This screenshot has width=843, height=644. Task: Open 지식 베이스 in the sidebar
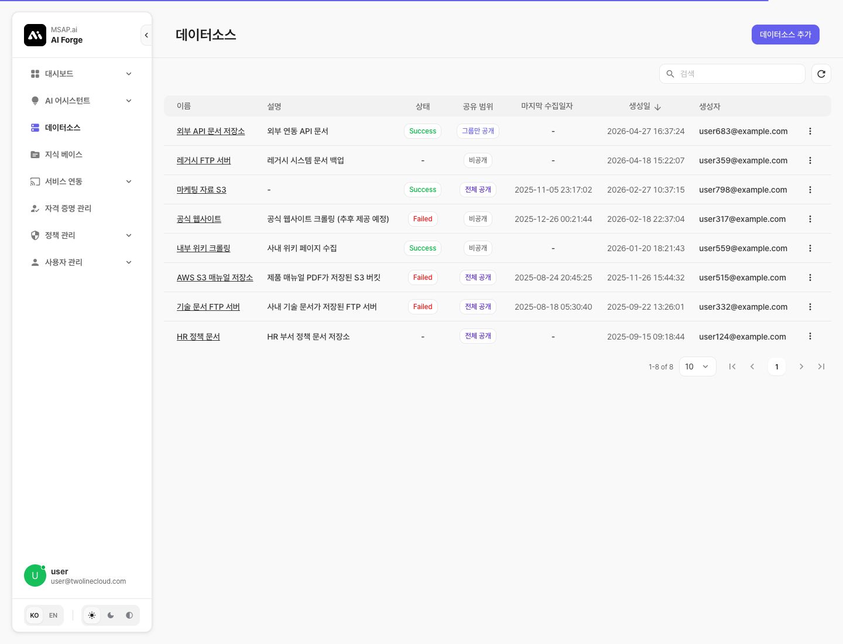(x=82, y=155)
